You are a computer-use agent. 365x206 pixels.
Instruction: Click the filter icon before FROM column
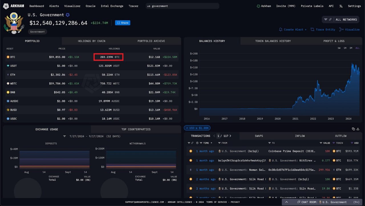coord(219,143)
